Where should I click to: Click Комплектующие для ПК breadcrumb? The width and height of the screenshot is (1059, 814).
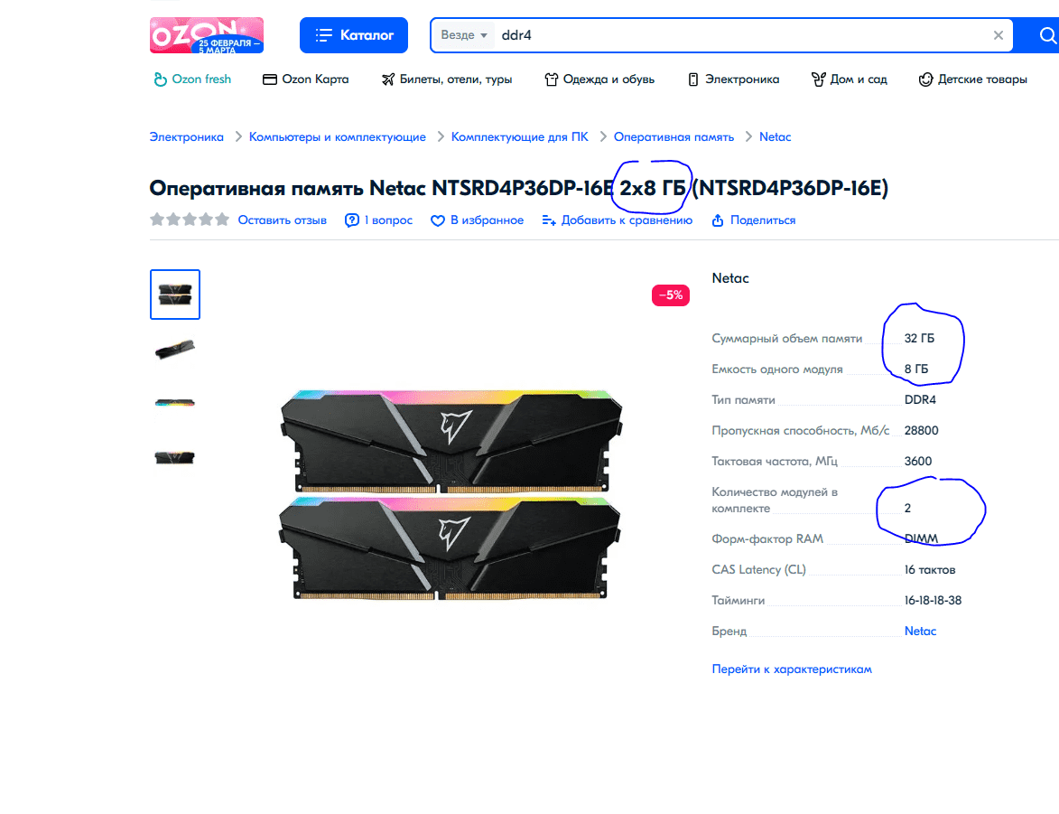tap(519, 136)
